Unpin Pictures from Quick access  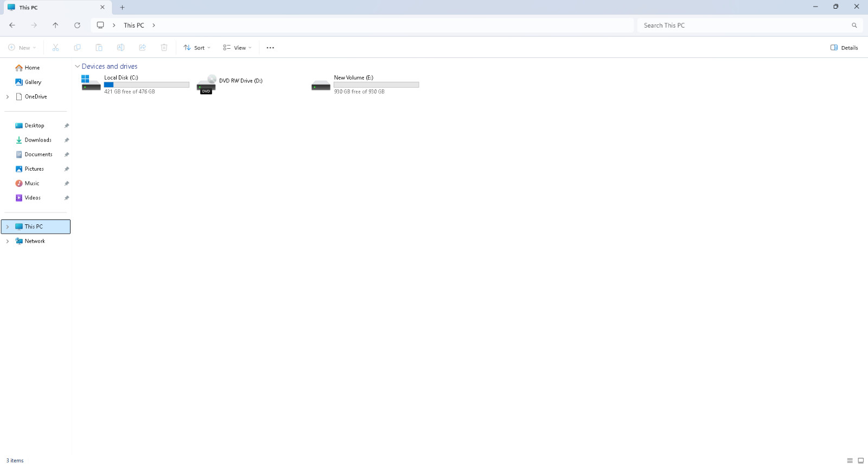[x=67, y=169]
